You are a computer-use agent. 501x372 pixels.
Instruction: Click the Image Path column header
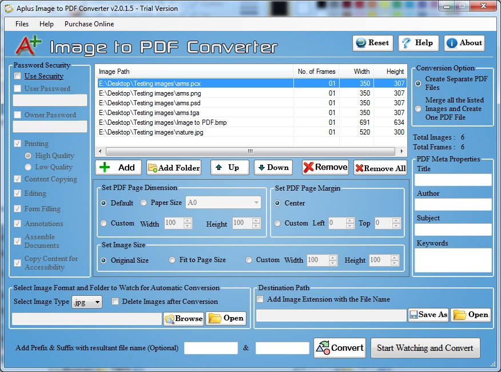194,72
